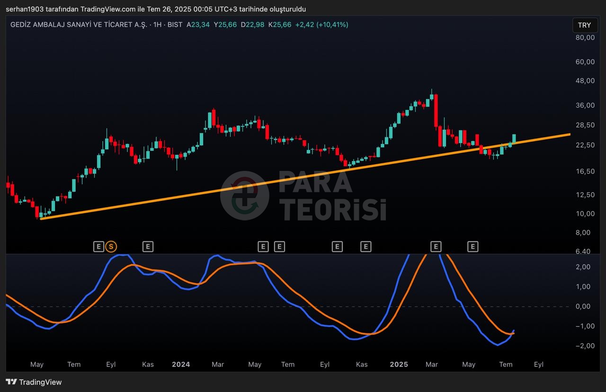Click the BIST exchange label
Screen dimensions: 606x392
175,25
